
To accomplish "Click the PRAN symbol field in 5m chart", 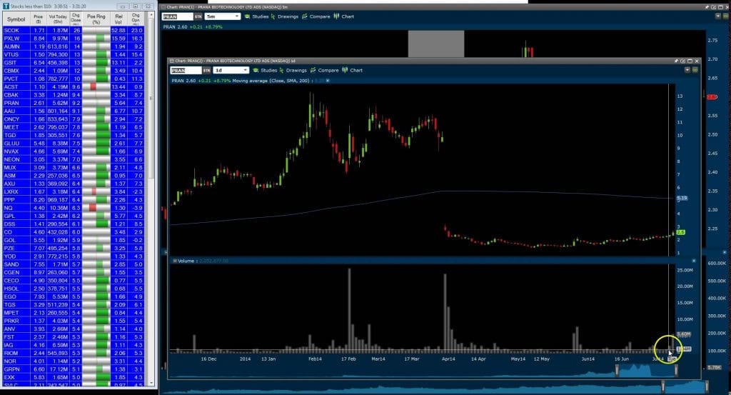I will click(x=177, y=16).
